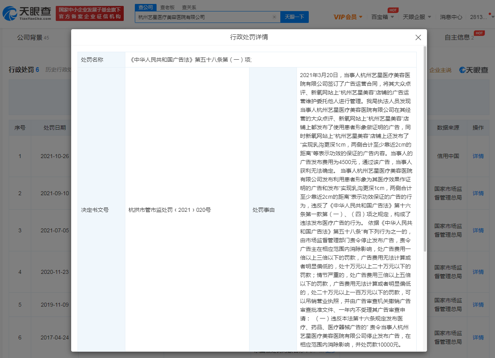495x358 pixels.
Task: Open 详情 for the 2017-04-24 penalty row
Action: pyautogui.click(x=478, y=337)
